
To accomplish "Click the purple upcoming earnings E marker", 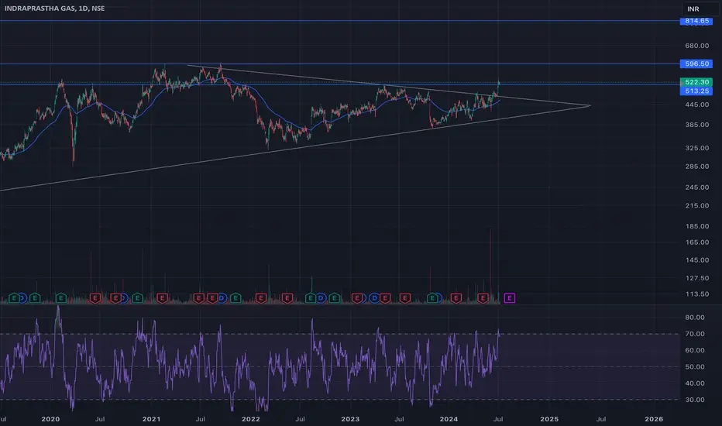I will coord(509,298).
